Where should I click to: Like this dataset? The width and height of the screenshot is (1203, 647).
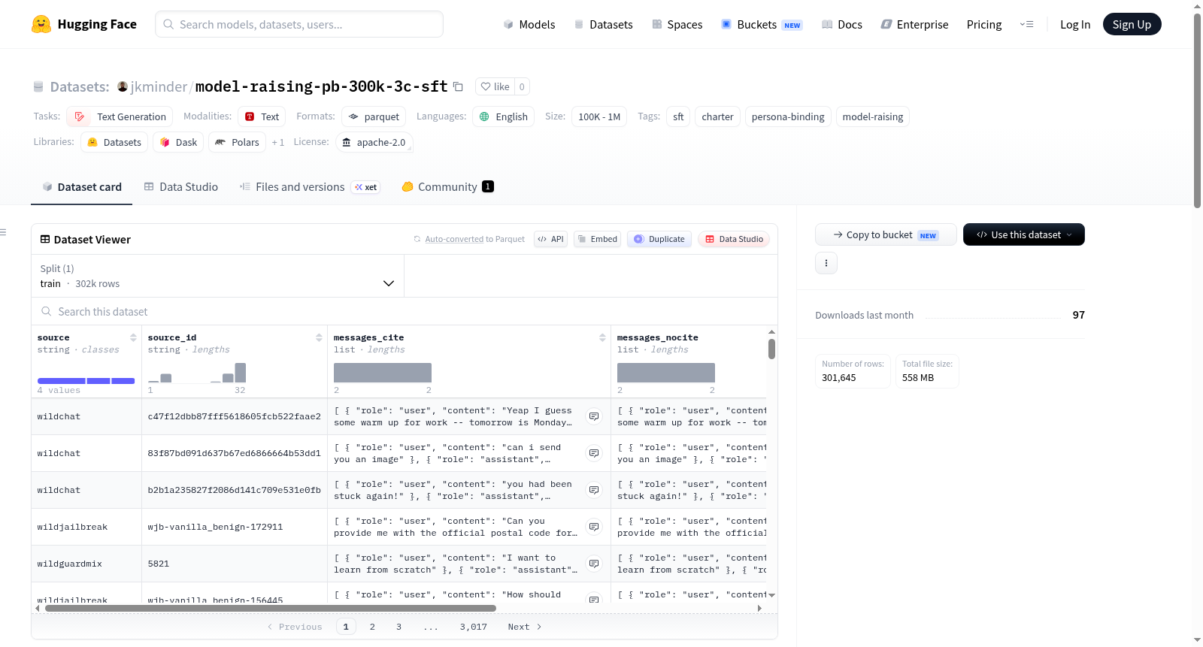[x=495, y=86]
